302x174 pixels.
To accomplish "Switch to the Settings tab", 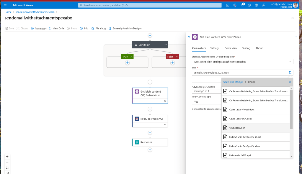I will point(215,48).
